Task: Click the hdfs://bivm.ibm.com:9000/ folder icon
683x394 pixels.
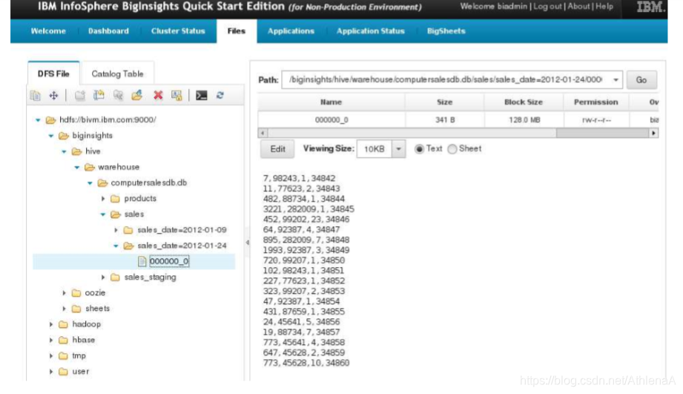Action: click(x=51, y=120)
